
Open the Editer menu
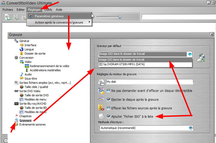[21, 10]
